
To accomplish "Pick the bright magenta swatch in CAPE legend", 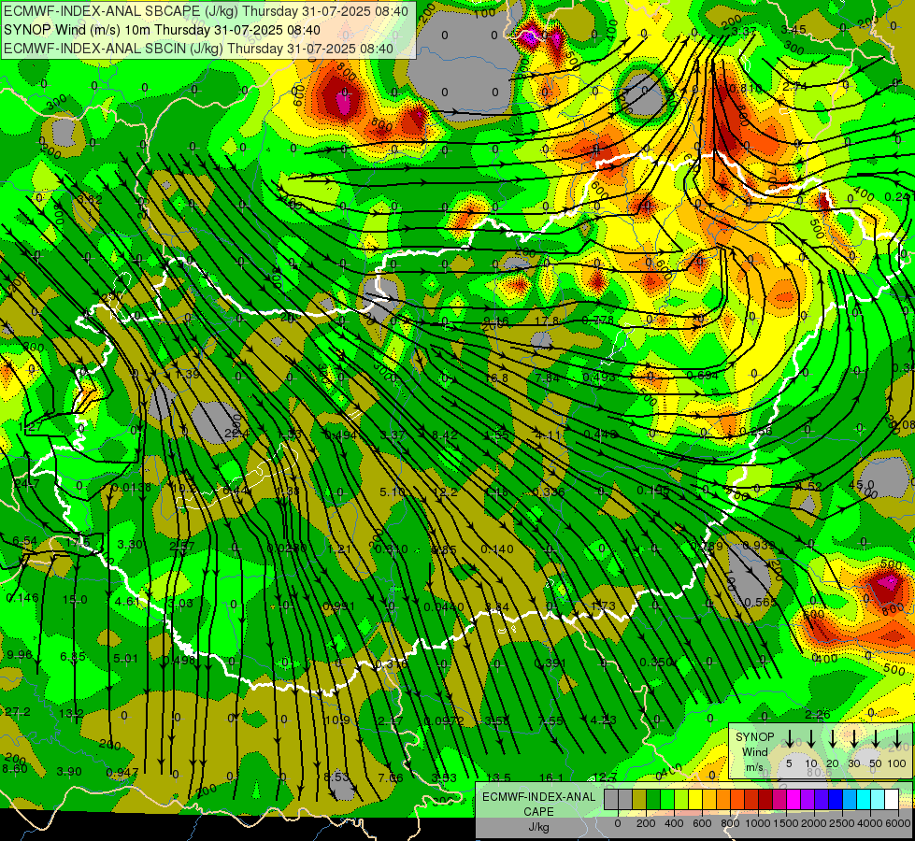I will point(793,800).
